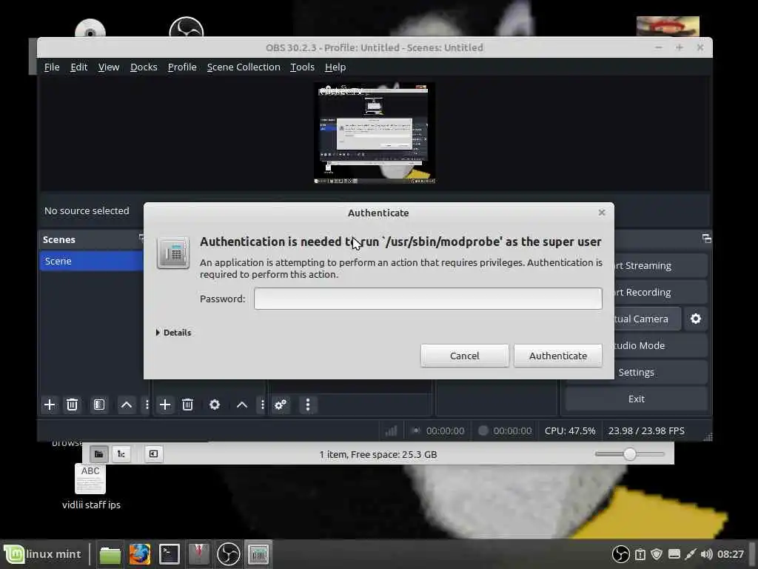Screen dimensions: 758x569
Task: Click the authentication dialog keypad icon
Action: 173,253
